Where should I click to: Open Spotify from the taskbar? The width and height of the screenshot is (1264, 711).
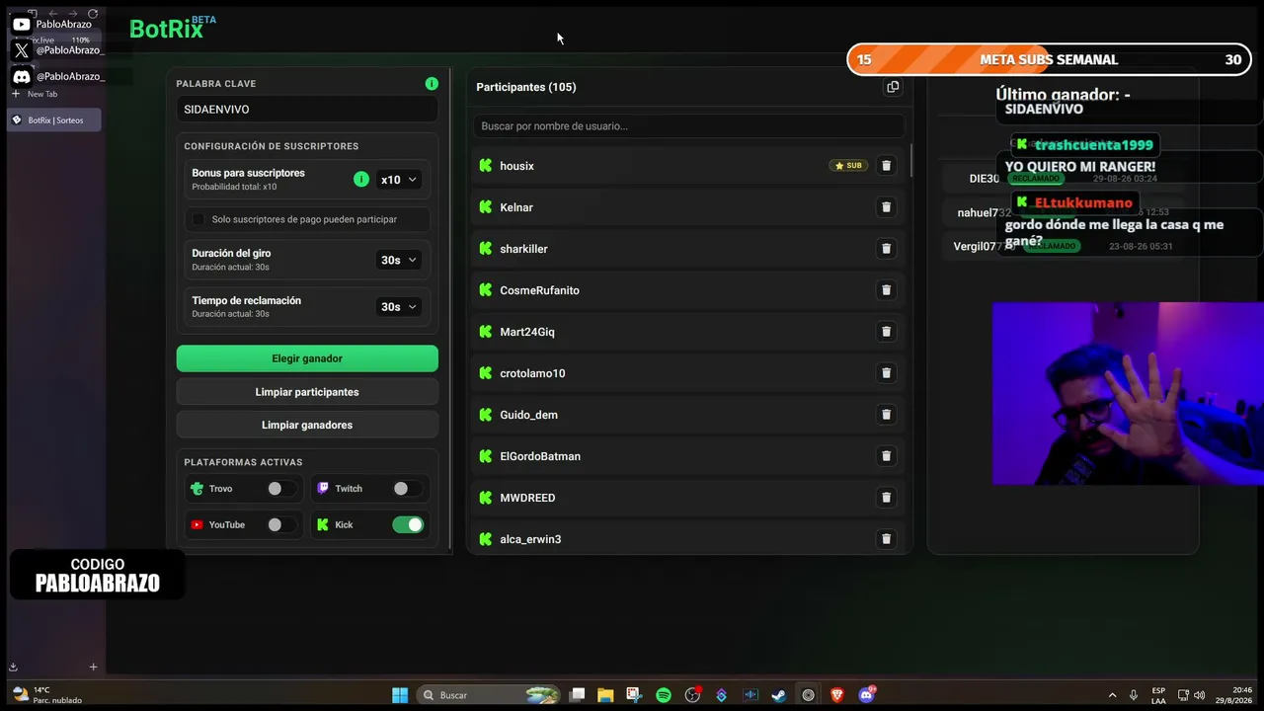(664, 695)
